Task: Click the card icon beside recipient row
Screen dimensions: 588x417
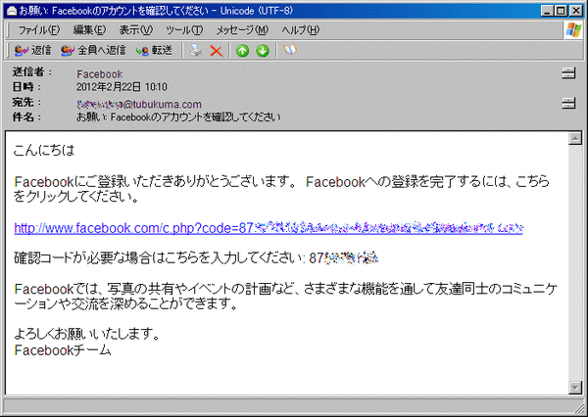Action: click(568, 103)
